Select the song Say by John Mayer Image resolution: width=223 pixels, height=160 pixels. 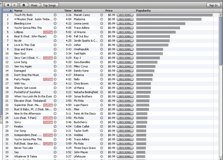16,152
